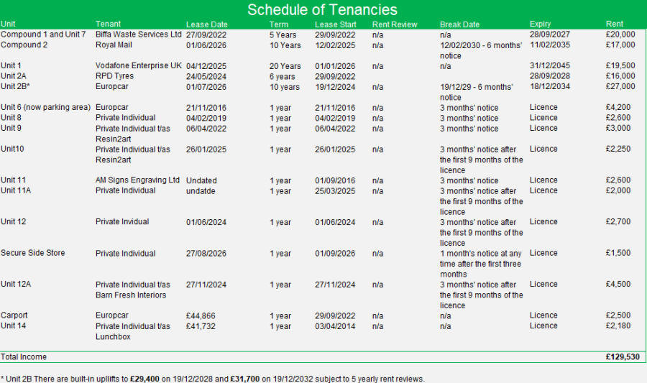
Task: Select the Biffa Waste Services Ltd cell
Action: [138, 34]
